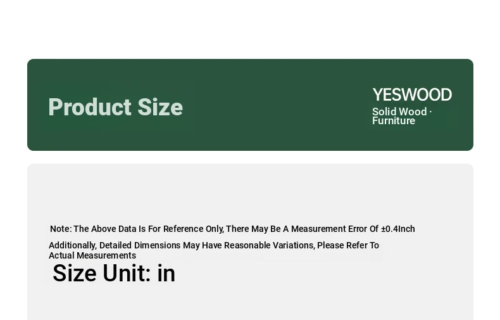
Task: Click the word Size in the green banner
Action: [160, 107]
